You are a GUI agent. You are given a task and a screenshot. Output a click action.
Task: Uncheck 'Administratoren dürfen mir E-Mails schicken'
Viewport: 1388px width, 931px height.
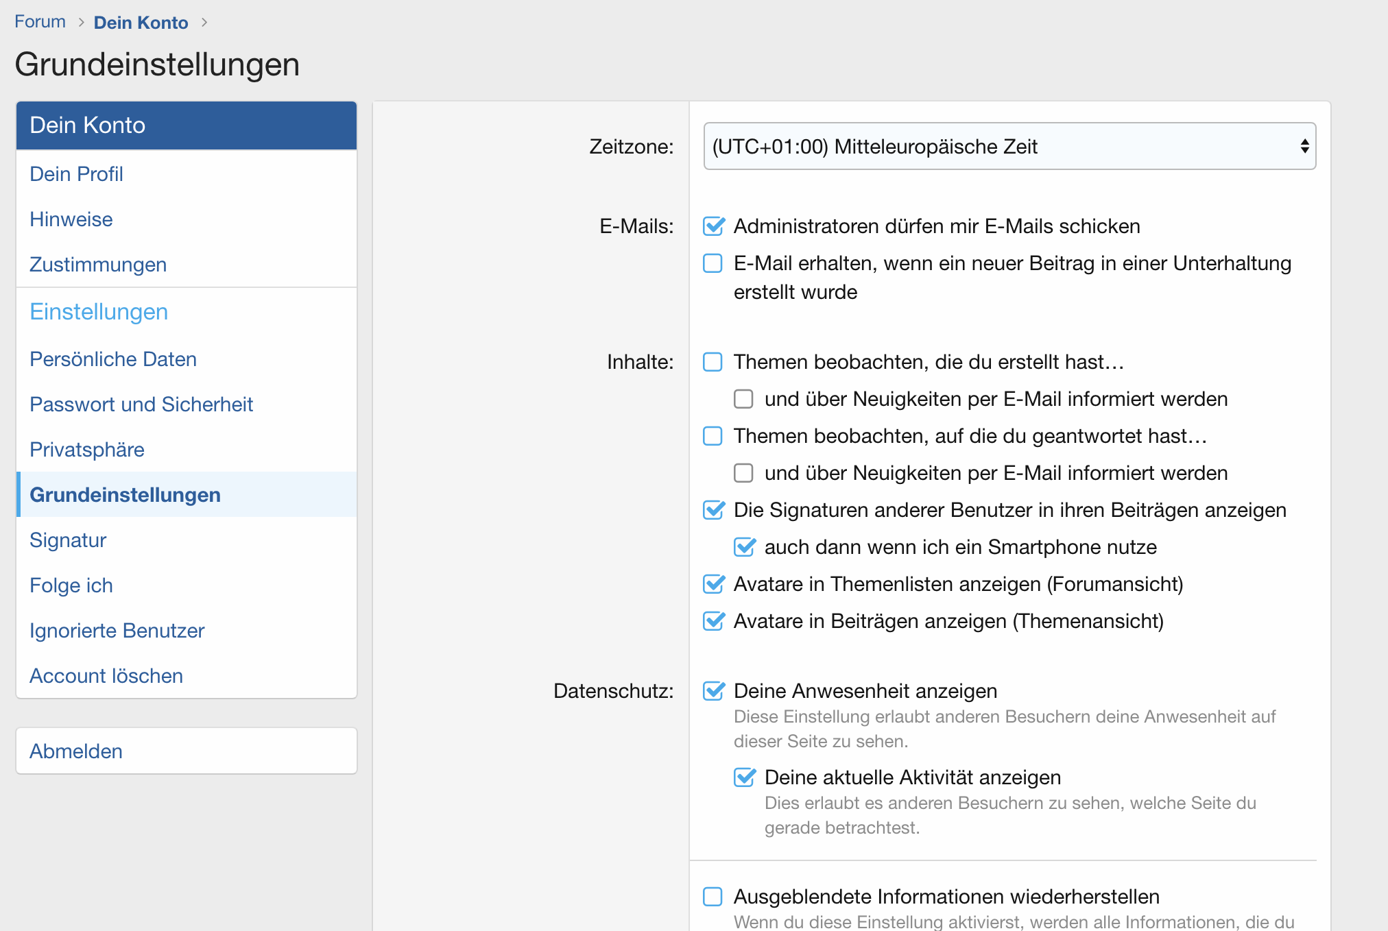pos(713,226)
